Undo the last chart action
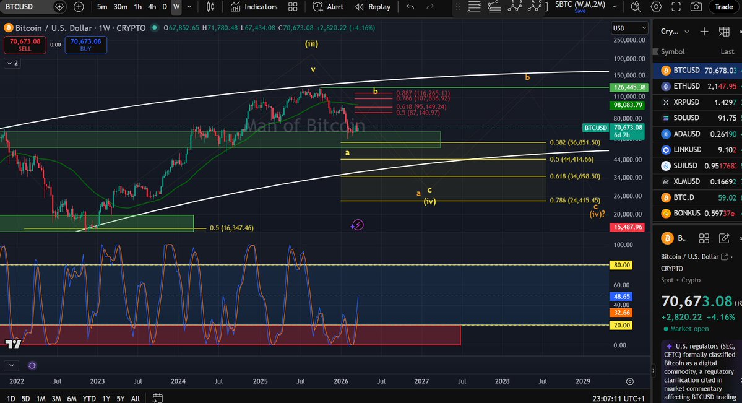 (410, 7)
